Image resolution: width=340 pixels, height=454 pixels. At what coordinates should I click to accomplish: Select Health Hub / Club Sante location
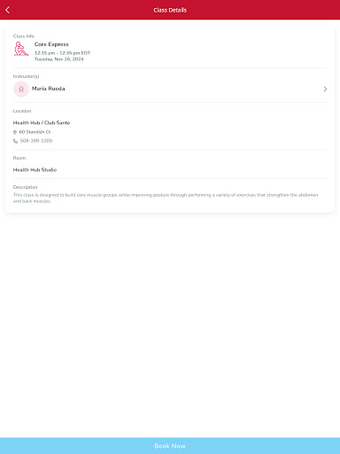pos(42,122)
